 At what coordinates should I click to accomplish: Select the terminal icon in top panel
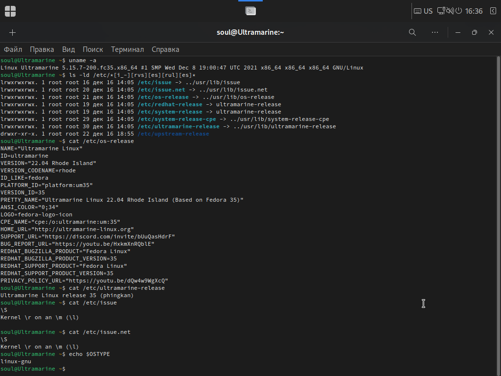250,11
